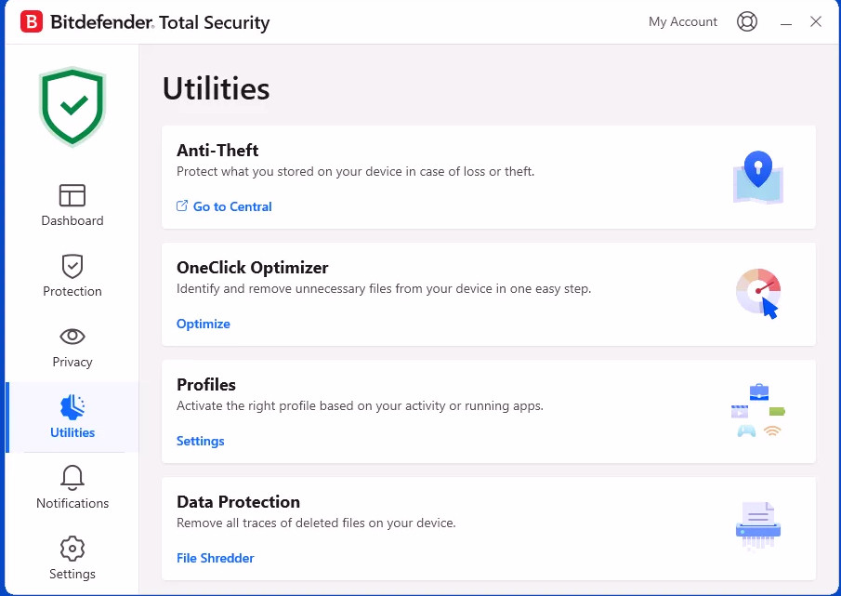841x596 pixels.
Task: Switch to Privacy label in sidebar
Action: pyautogui.click(x=72, y=362)
